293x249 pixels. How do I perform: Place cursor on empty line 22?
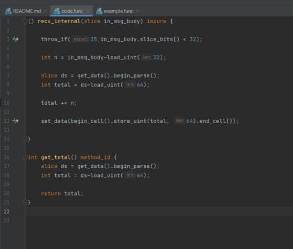(159, 211)
